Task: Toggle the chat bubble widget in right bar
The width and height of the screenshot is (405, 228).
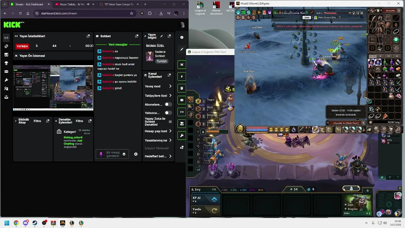Action: (182, 100)
